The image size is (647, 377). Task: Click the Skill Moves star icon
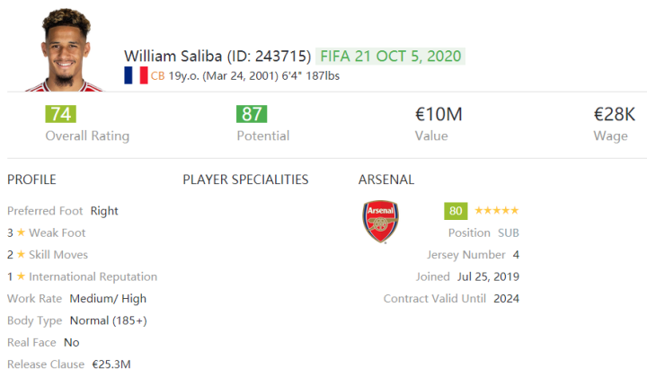tap(20, 255)
